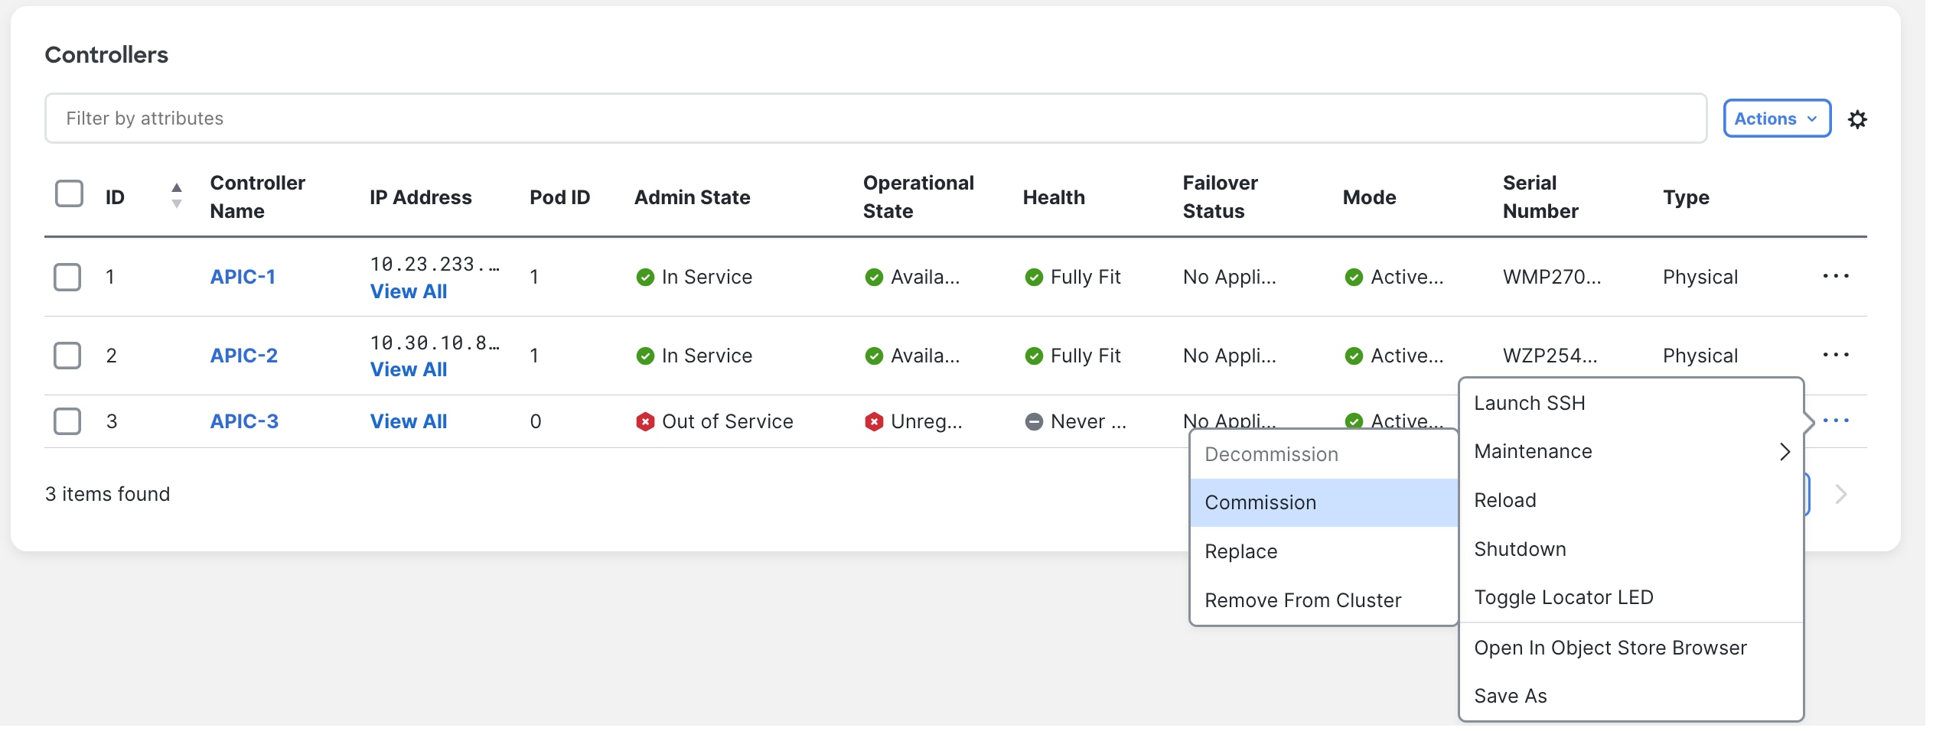
Task: Open the table settings gear icon
Action: [1856, 119]
